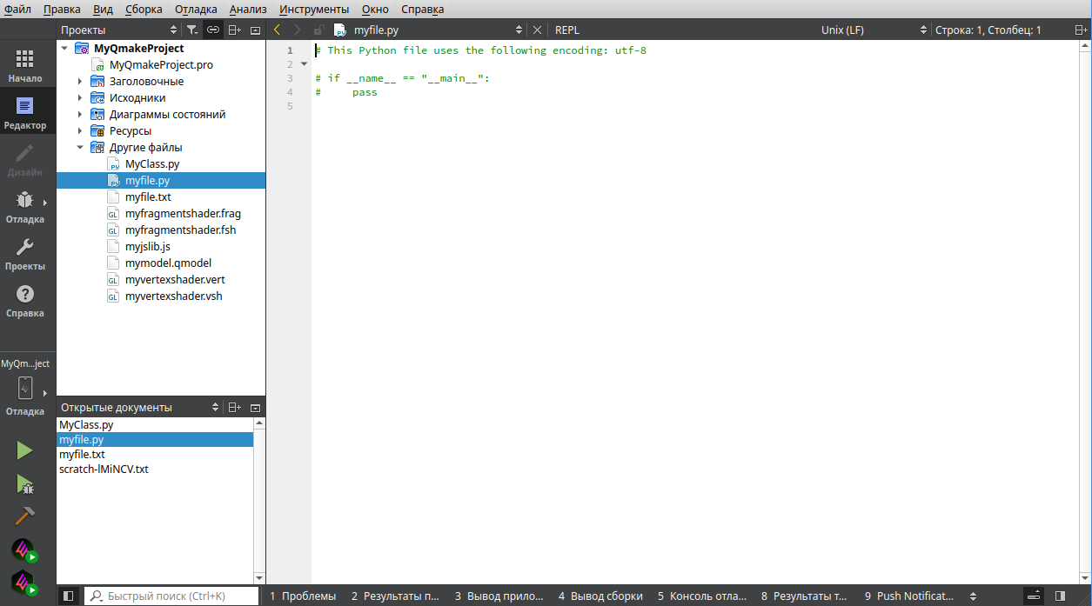This screenshot has width=1092, height=606.
Task: Start debugging with the bug-play icon
Action: pos(24,483)
